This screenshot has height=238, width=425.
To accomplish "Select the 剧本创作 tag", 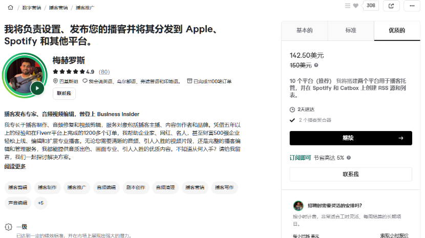I will pyautogui.click(x=136, y=187).
